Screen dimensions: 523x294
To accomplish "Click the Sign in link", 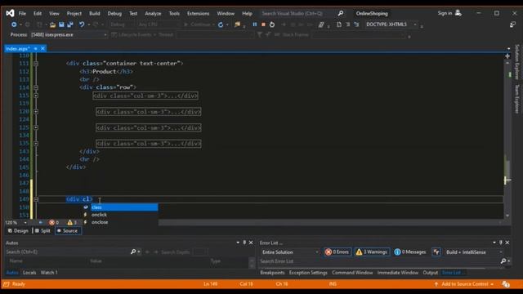I will tap(445, 13).
